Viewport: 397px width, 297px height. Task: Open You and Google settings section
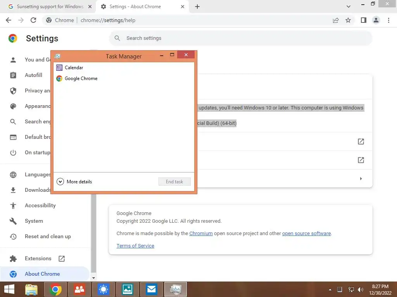click(x=38, y=60)
